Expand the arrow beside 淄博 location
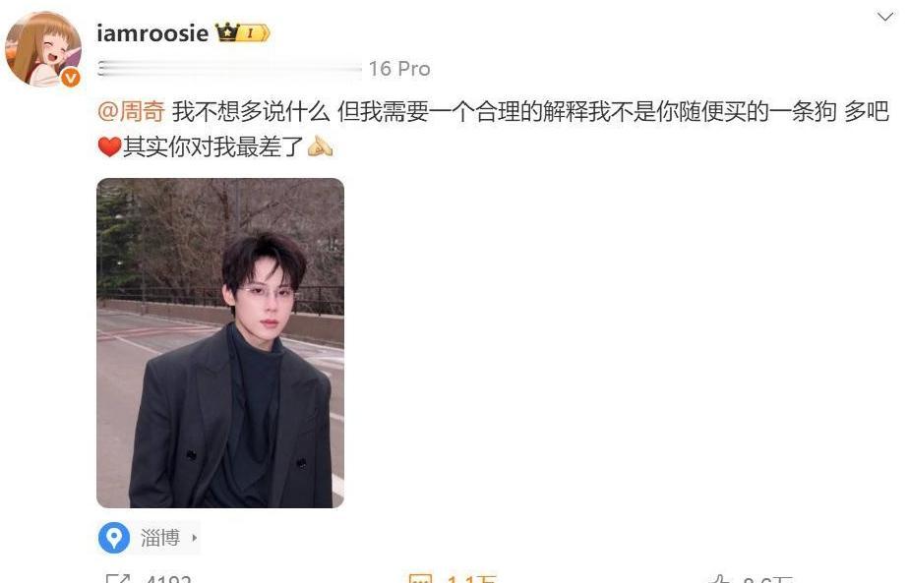 coord(194,538)
